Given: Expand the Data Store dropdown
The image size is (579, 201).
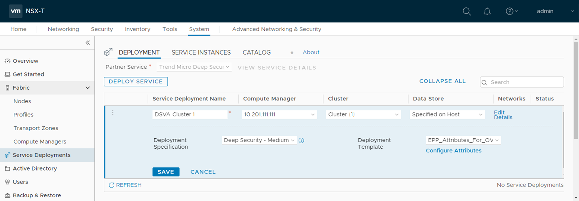Looking at the screenshot, I should click(447, 115).
